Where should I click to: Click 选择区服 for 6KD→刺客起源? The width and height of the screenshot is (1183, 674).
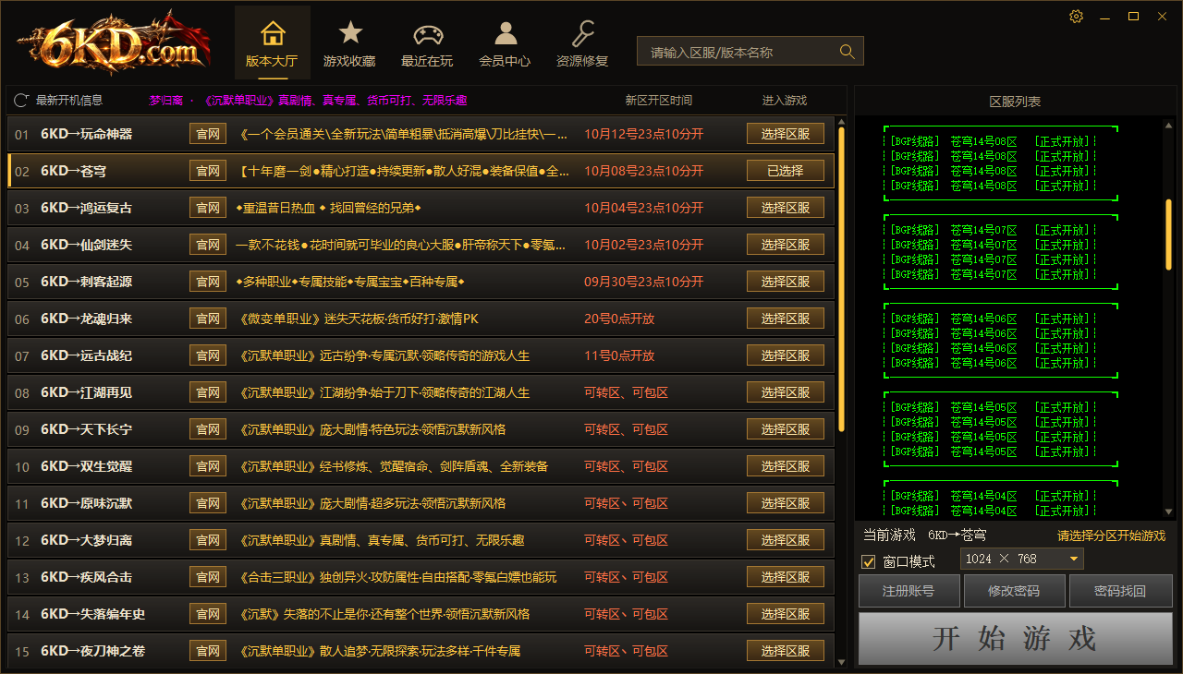[x=786, y=282]
